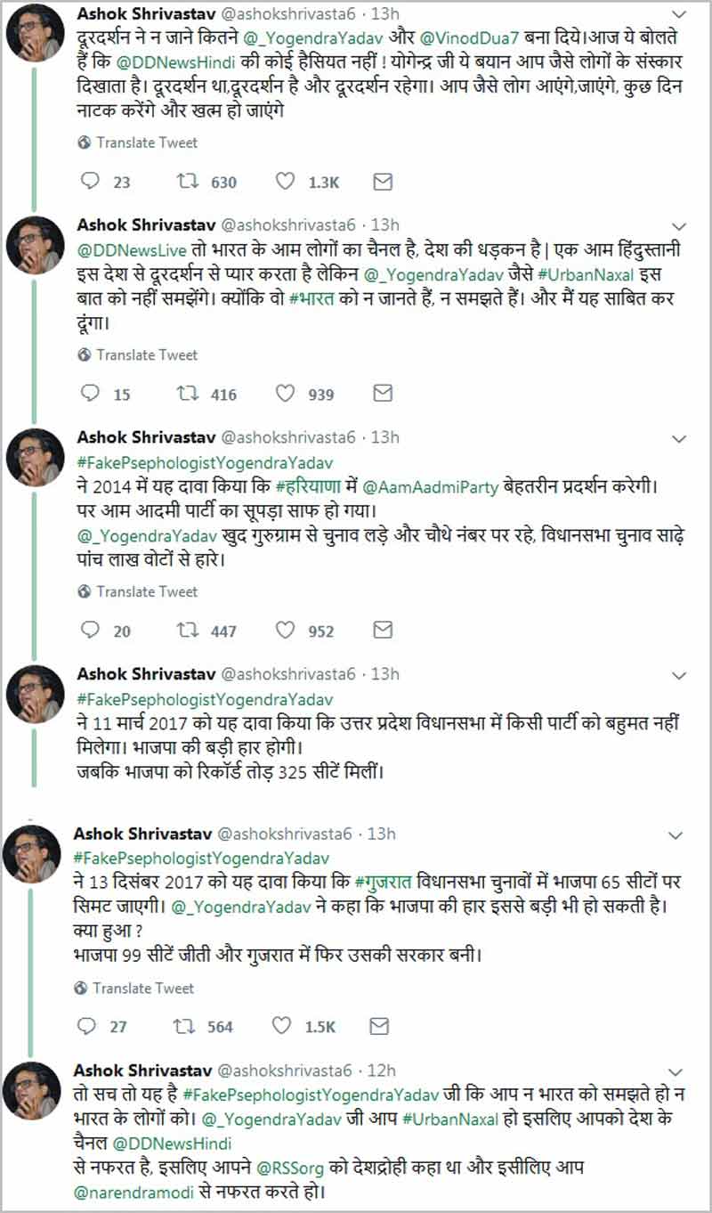Like the tweet with 1.3K likes
This screenshot has width=712, height=1213.
(285, 182)
